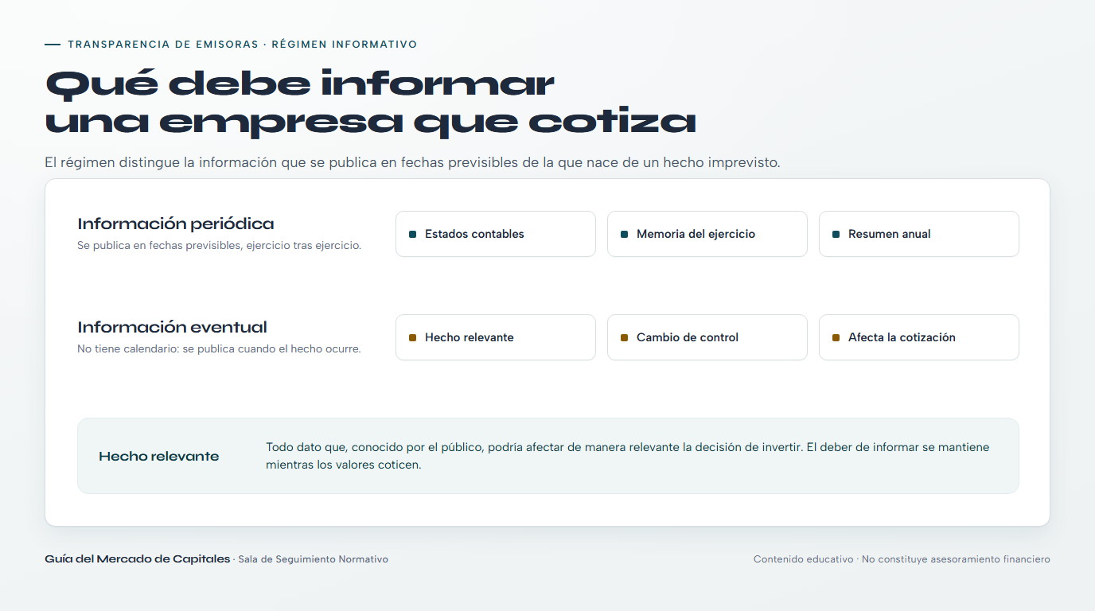Click the brown dot beside Cambio de control
1095x611 pixels.
point(625,337)
